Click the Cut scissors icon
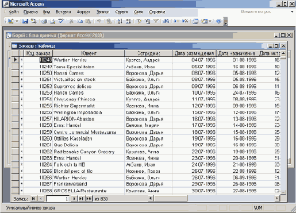This screenshot has height=213, width=296. point(71,21)
